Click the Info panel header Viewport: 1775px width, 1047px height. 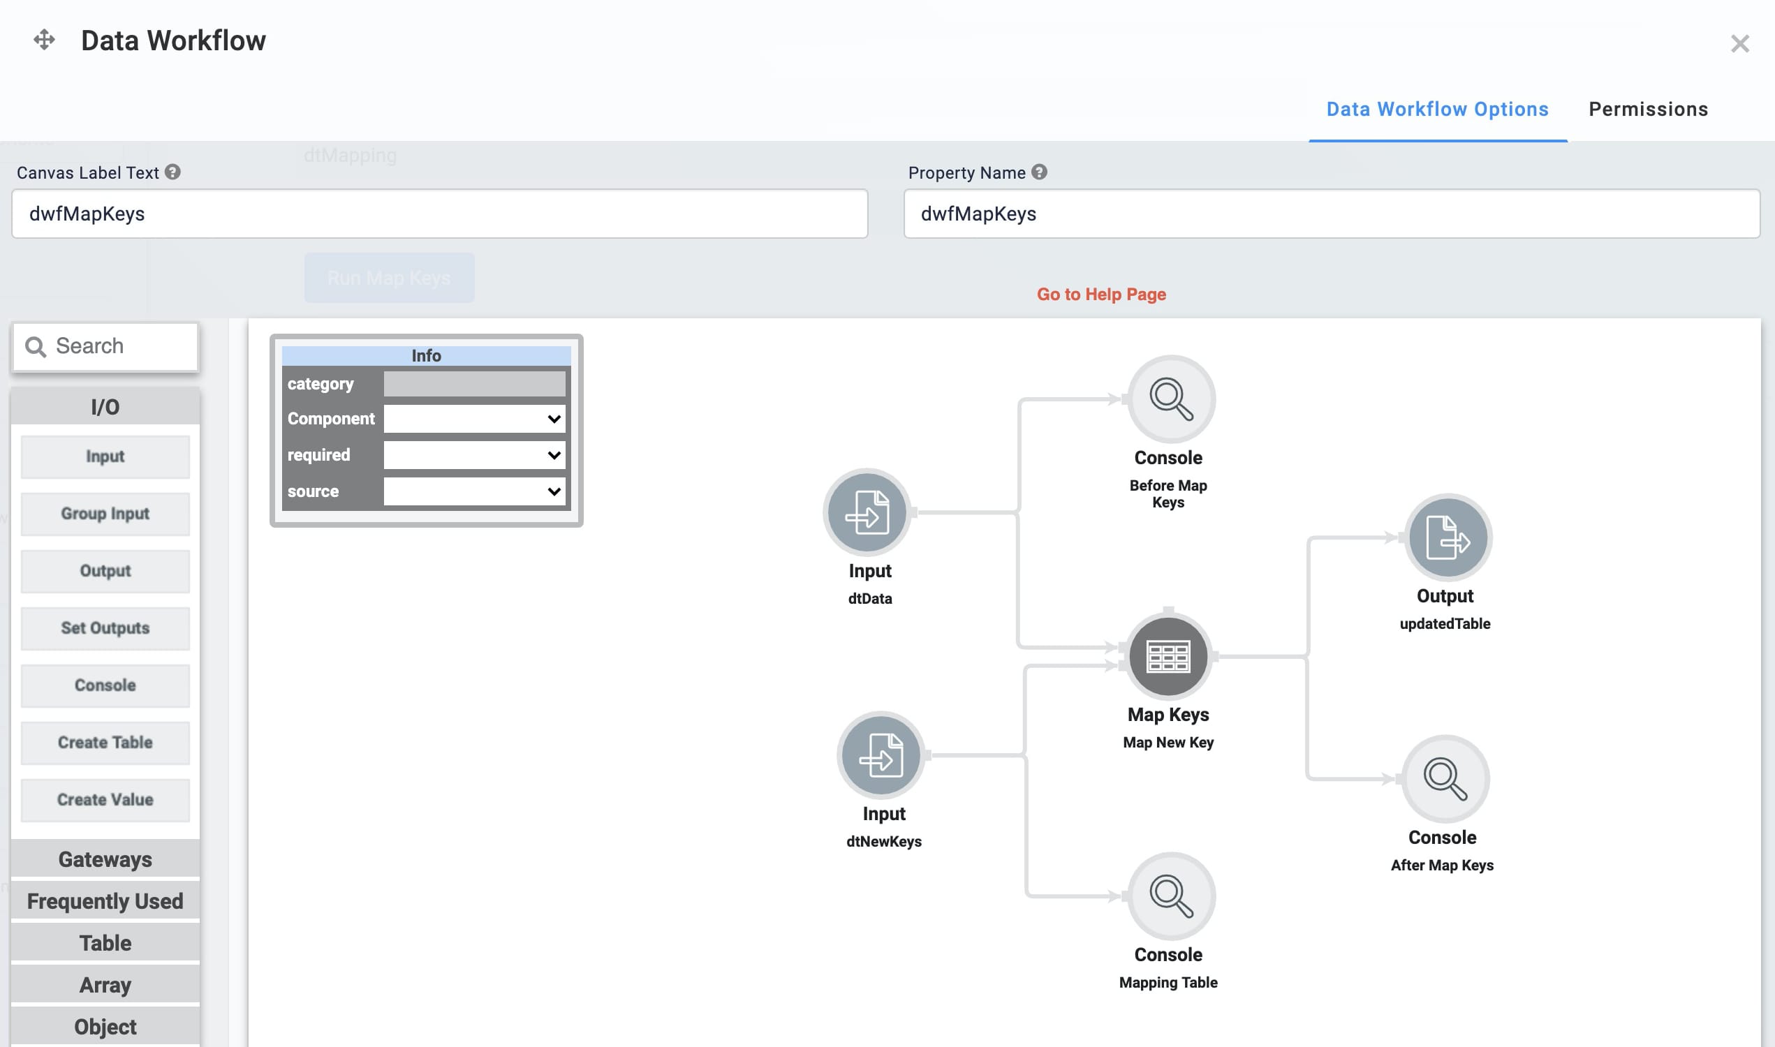(x=426, y=355)
